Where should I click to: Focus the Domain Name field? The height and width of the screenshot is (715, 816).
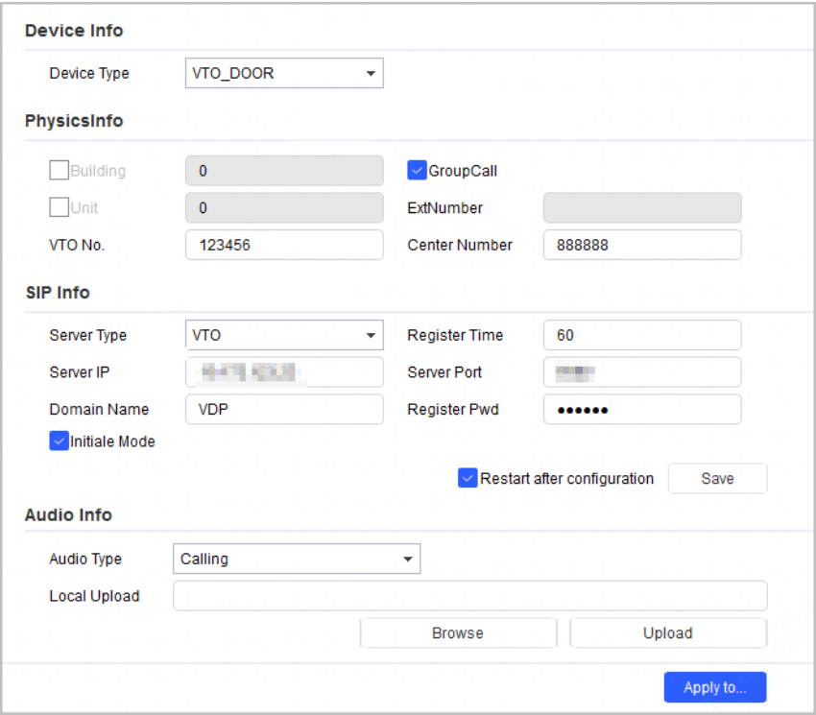(x=284, y=409)
